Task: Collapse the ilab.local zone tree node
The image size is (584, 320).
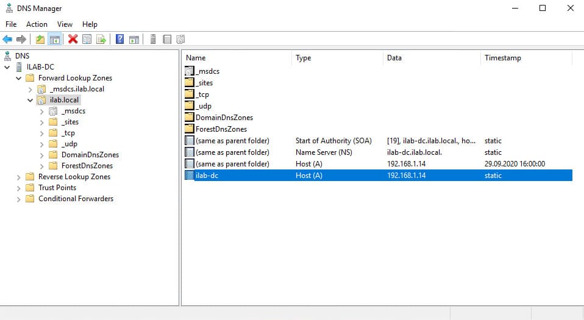Action: coord(30,100)
